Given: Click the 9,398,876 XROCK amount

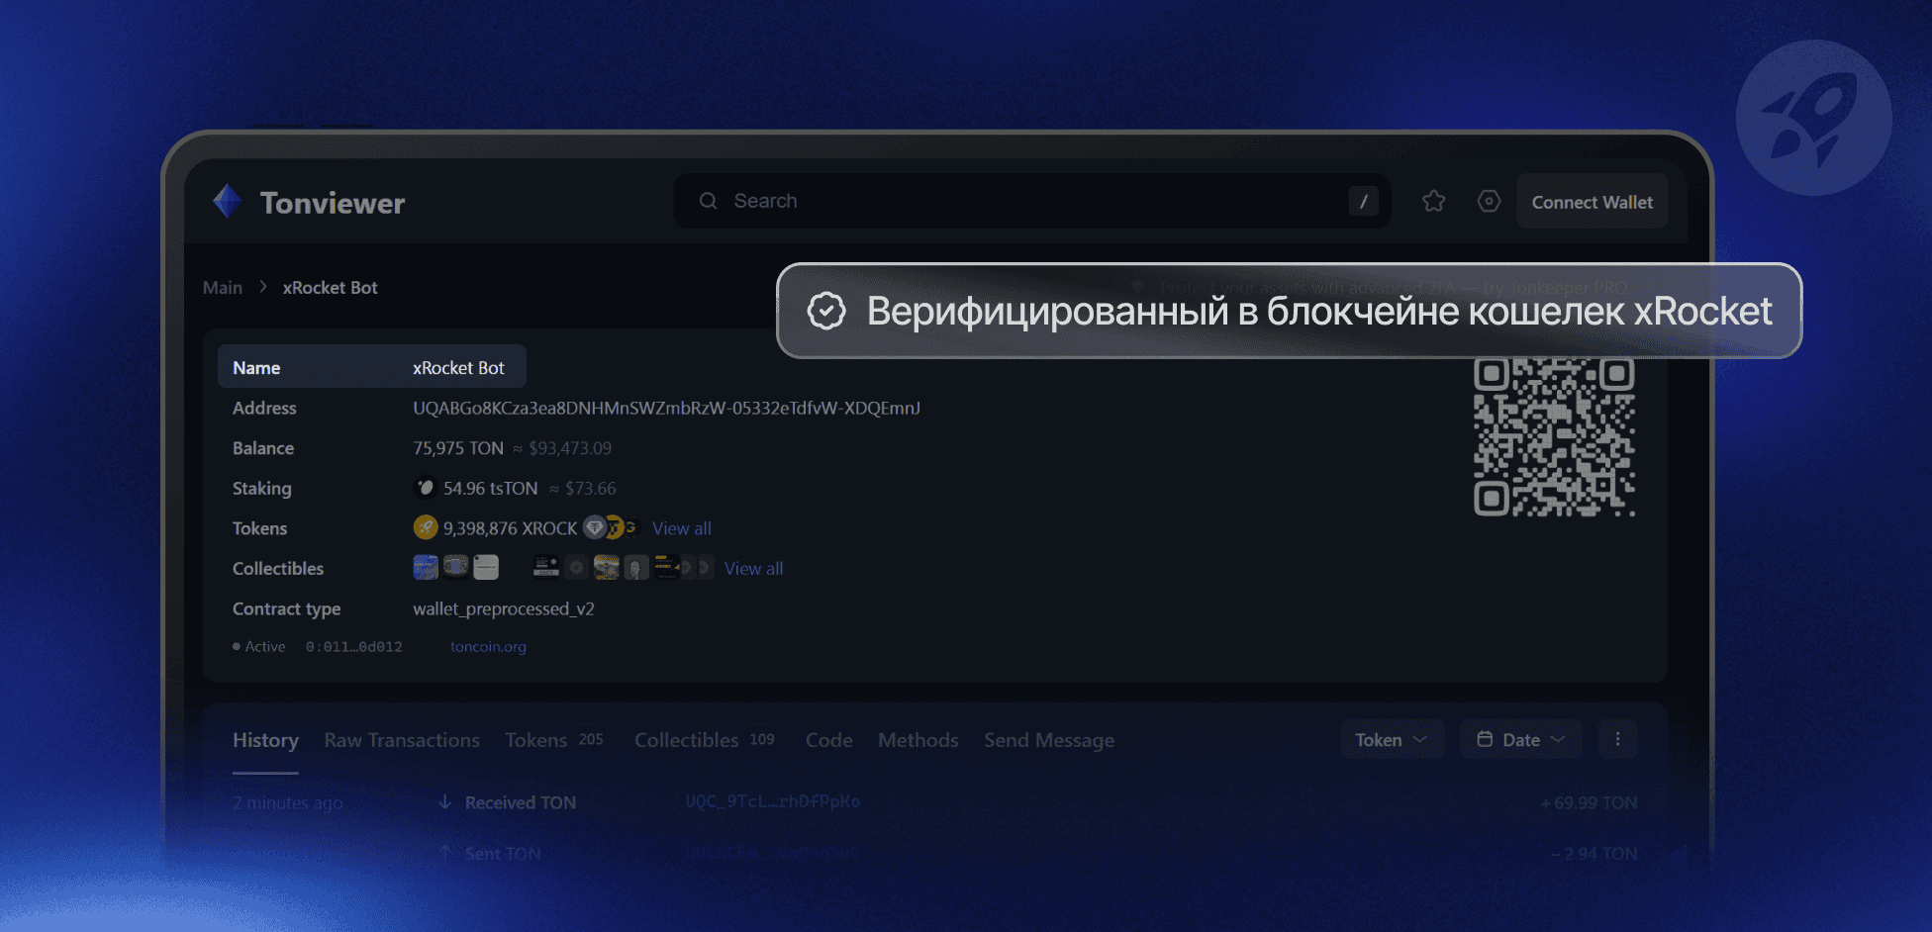Looking at the screenshot, I should tap(510, 528).
